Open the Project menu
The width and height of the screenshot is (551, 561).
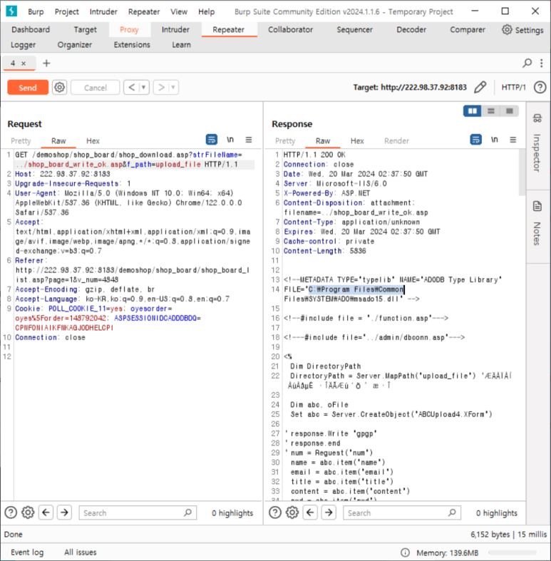66,12
